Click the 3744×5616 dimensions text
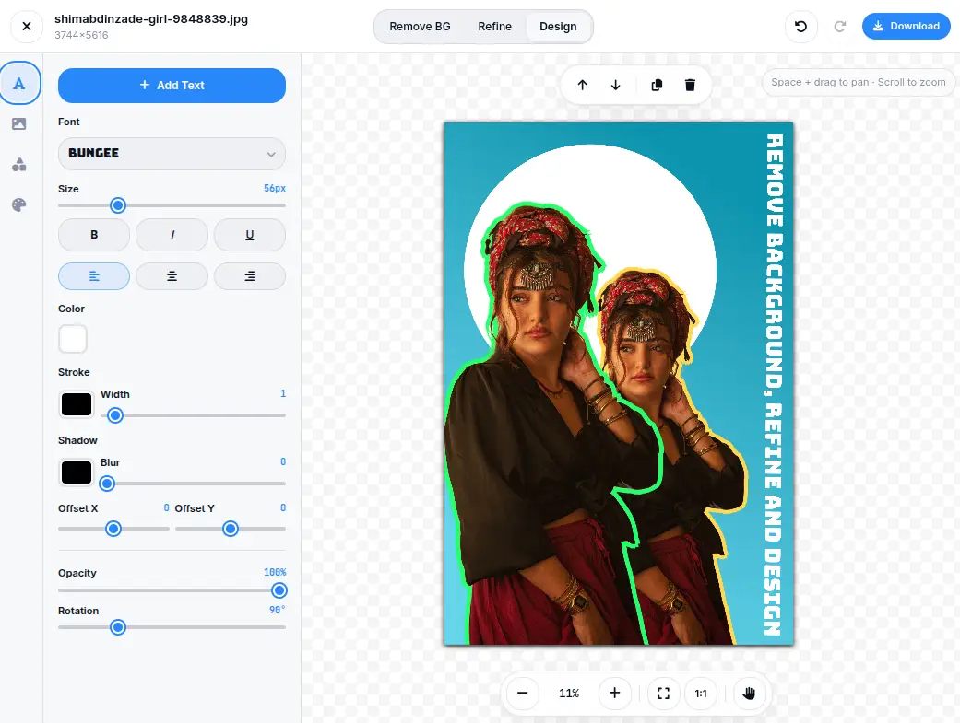960x723 pixels. pos(81,36)
